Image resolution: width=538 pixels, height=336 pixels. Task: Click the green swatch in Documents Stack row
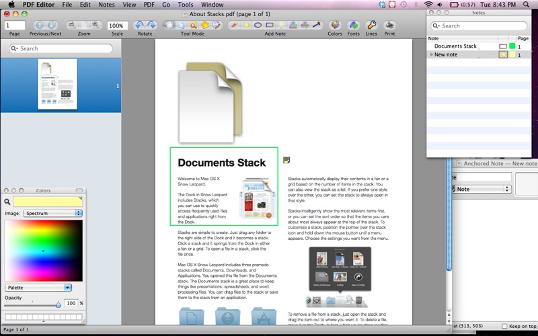pos(512,46)
